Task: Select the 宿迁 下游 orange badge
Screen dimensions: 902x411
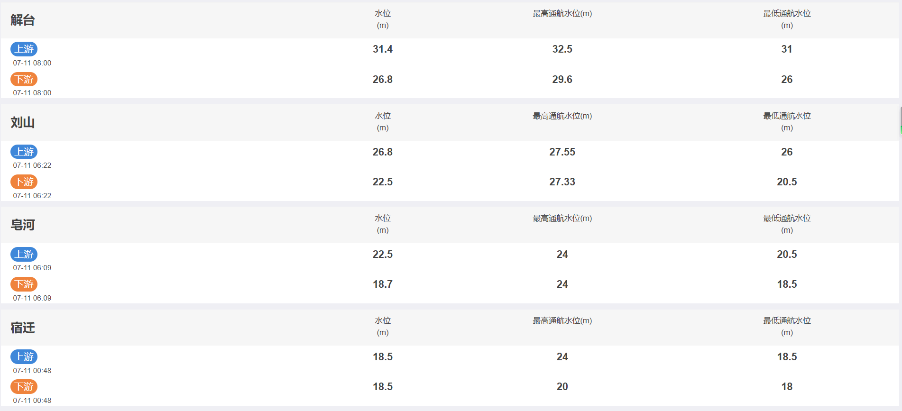Action: point(24,386)
